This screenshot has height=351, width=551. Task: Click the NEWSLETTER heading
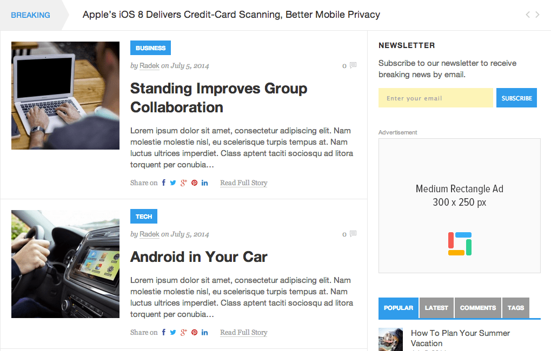tap(407, 45)
